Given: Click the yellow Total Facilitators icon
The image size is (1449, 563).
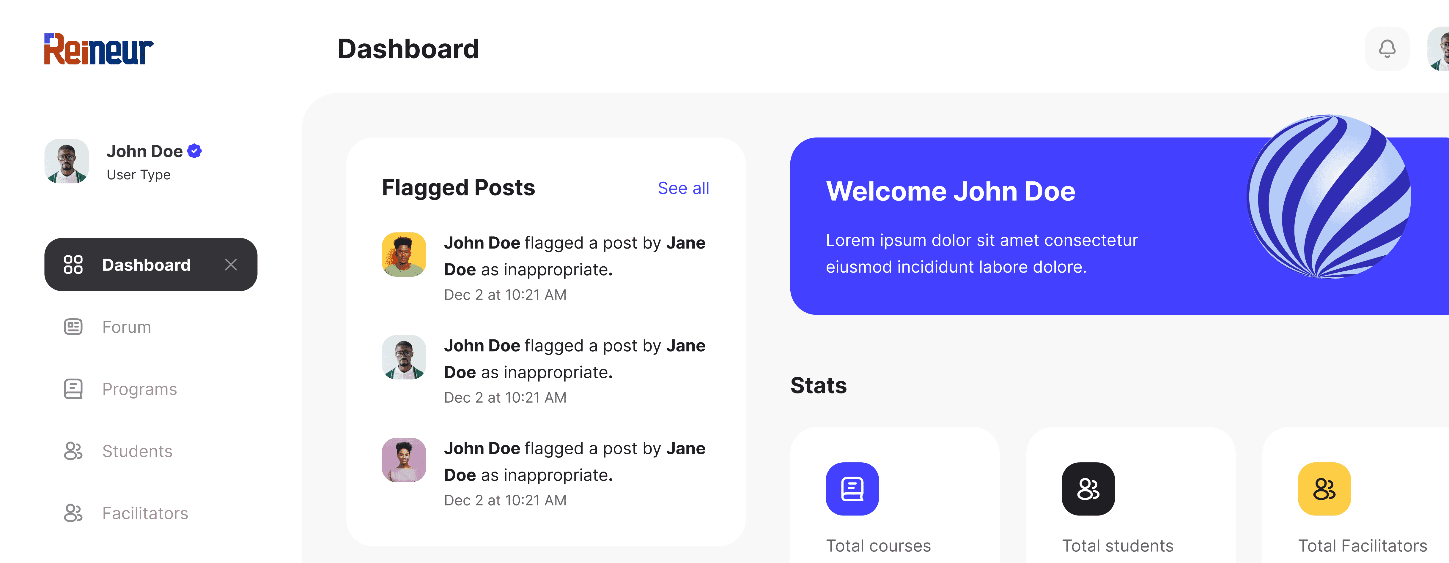Looking at the screenshot, I should click(x=1324, y=489).
